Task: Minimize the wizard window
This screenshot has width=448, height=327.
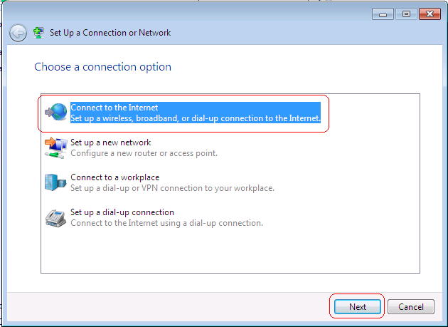Action: point(383,14)
